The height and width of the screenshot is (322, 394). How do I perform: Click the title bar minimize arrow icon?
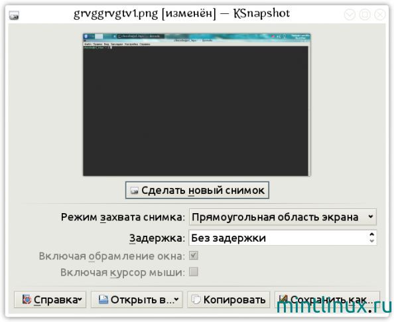[350, 15]
